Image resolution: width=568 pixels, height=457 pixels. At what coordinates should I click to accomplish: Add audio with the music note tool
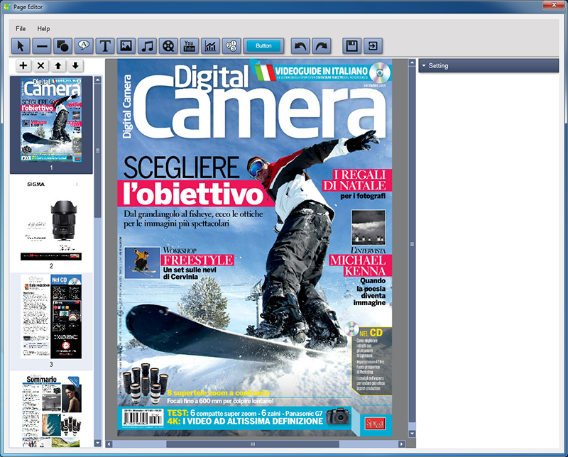(147, 46)
